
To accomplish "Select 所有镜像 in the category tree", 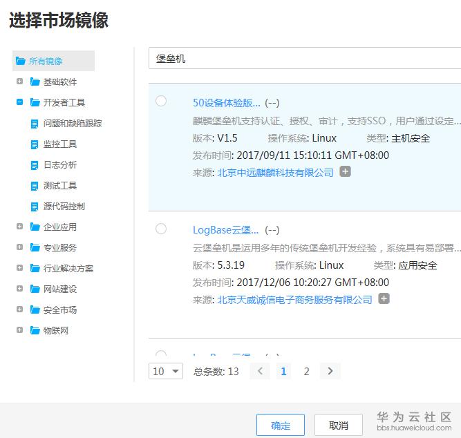I will coord(53,61).
